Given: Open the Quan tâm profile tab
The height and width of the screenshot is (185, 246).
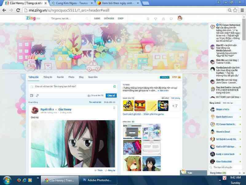Looking at the screenshot, I should 93,77.
